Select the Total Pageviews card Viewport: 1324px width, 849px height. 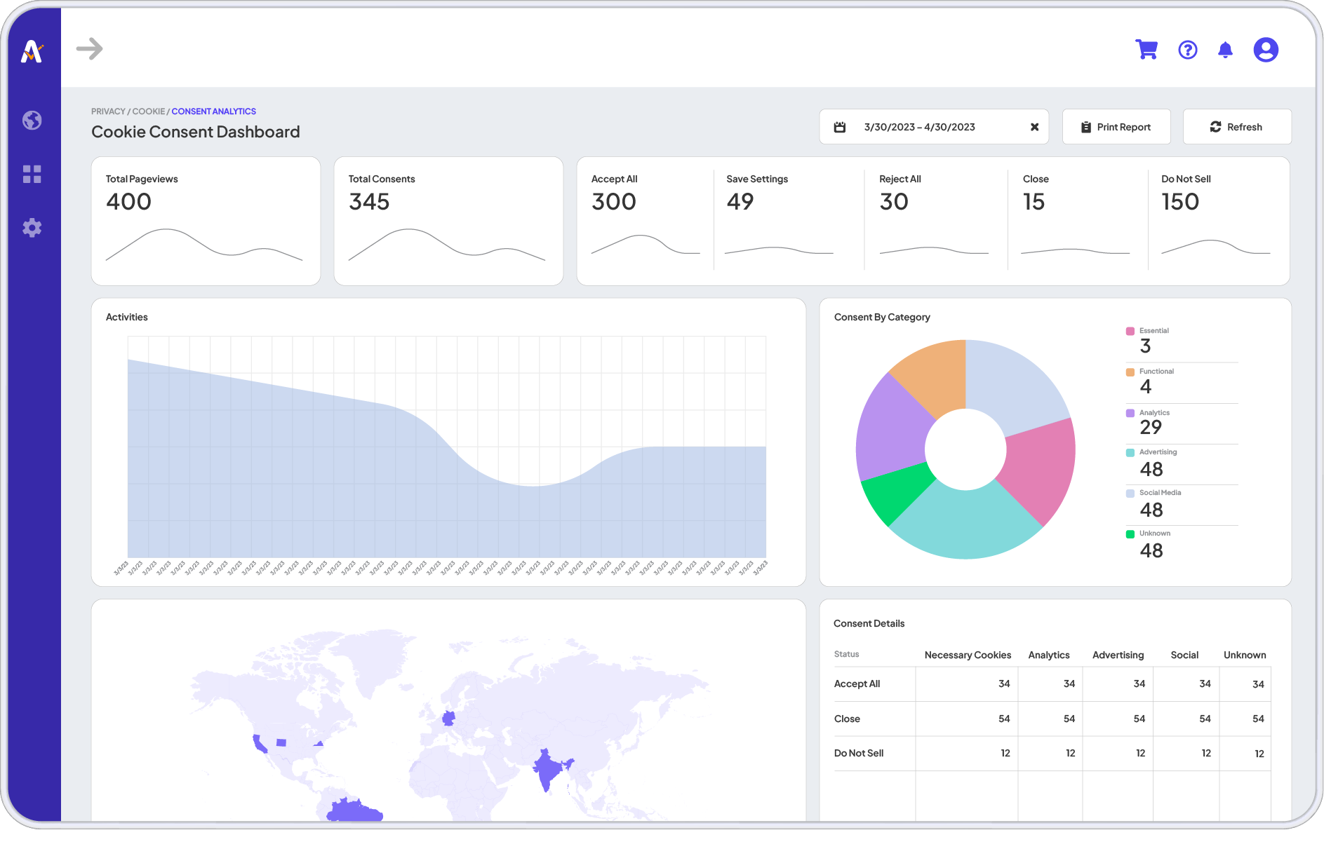(206, 221)
